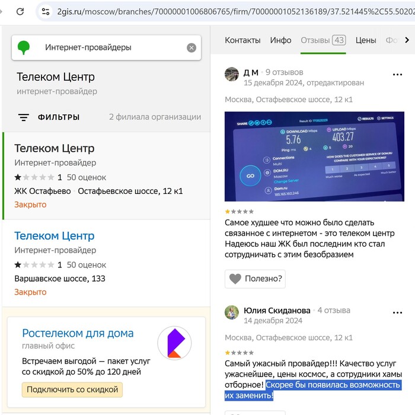Open the three-dot menu on Юлия Скиданова's review
Image resolution: width=415 pixels, height=415 pixels.
pyautogui.click(x=397, y=312)
